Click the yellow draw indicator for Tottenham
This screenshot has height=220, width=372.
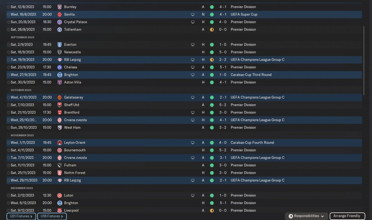click(212, 29)
